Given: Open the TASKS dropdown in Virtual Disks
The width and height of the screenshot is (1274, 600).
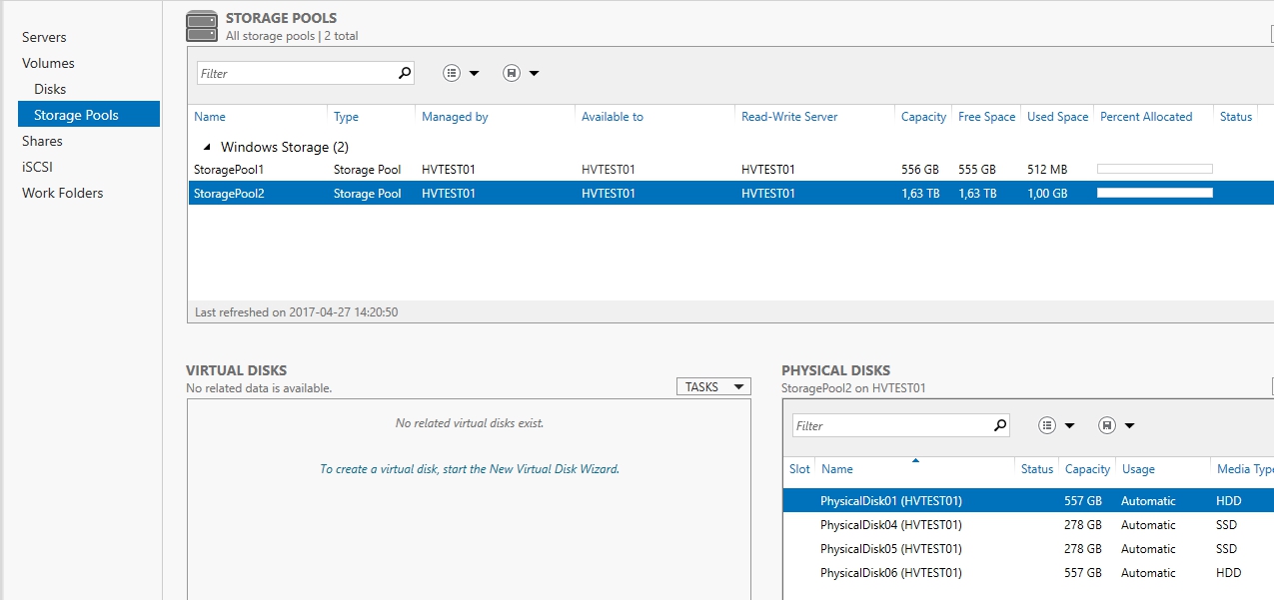Looking at the screenshot, I should (712, 385).
